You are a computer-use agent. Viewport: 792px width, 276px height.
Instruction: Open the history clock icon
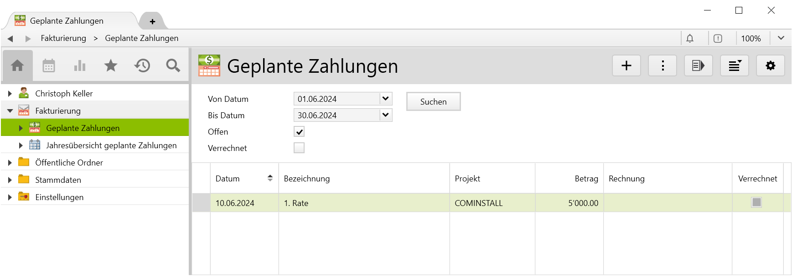coord(142,66)
